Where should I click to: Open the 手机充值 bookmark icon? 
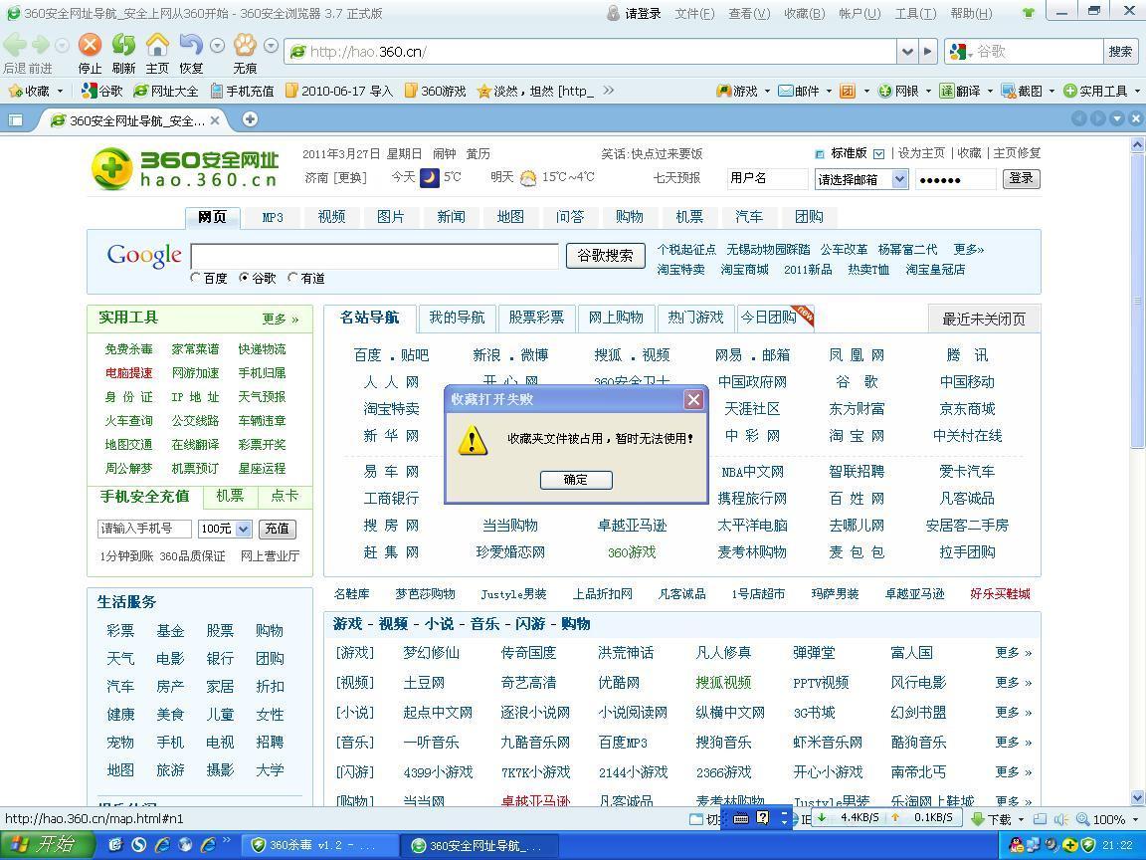click(217, 91)
